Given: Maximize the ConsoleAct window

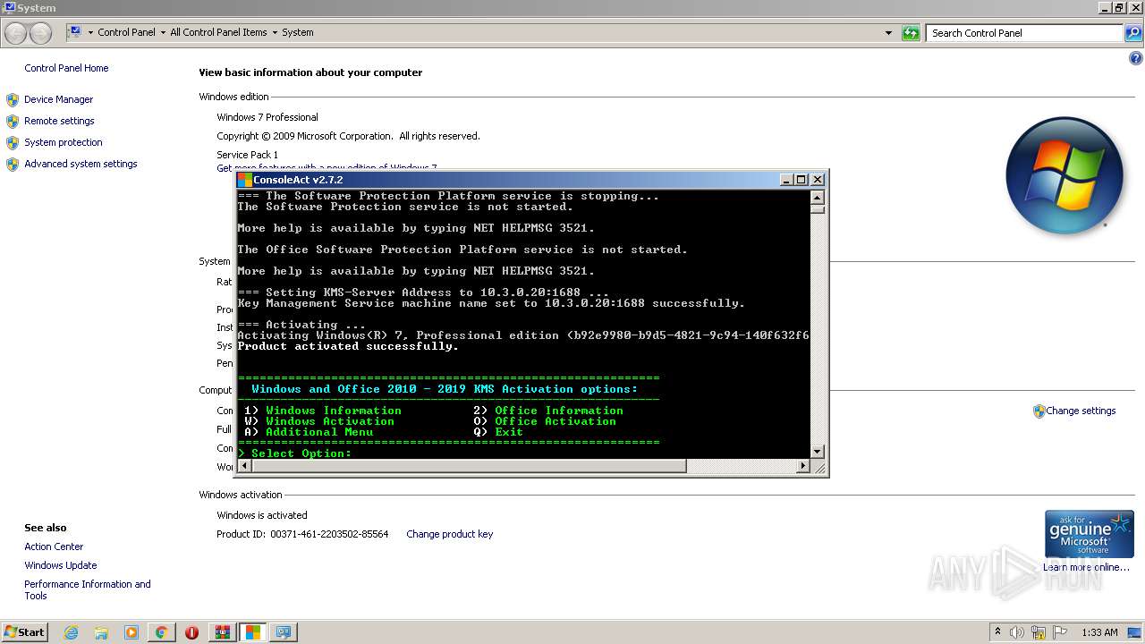Looking at the screenshot, I should [x=801, y=180].
